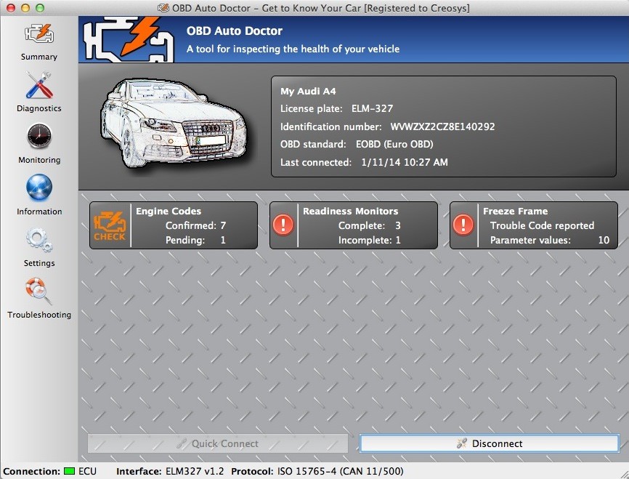Select the Diagnostics tools icon

[38, 92]
